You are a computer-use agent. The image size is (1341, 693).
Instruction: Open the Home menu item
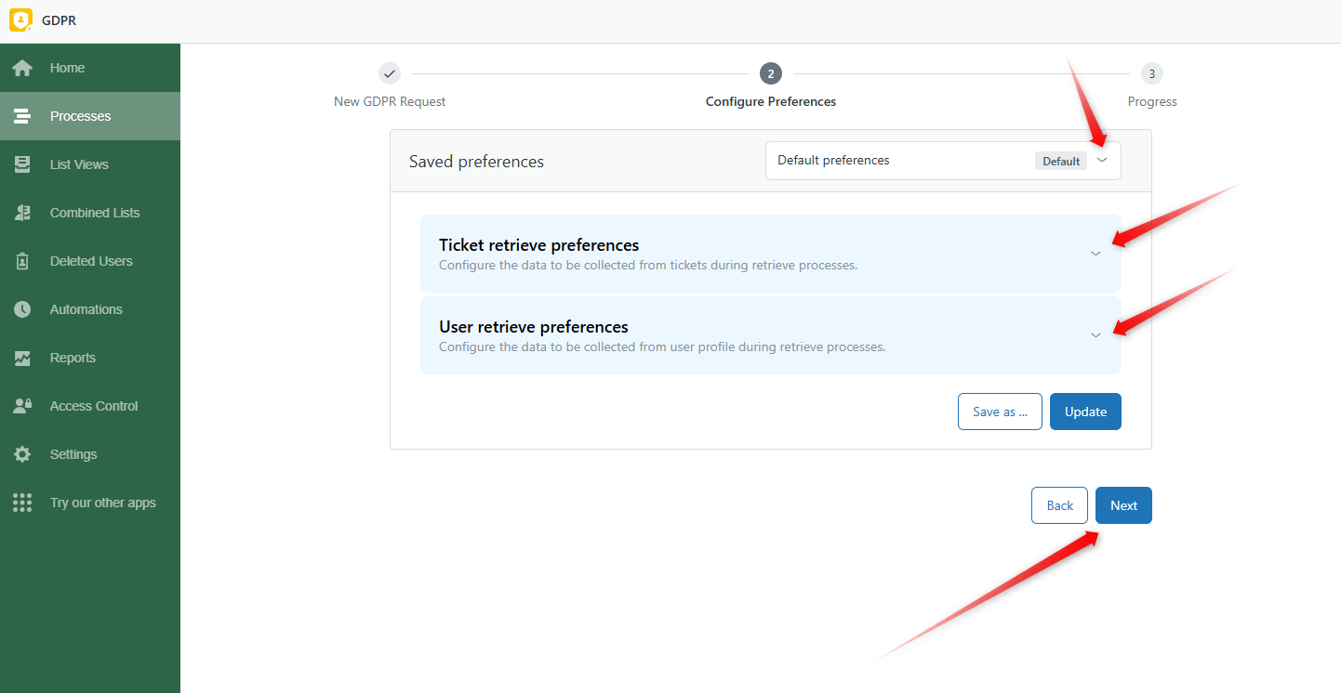pyautogui.click(x=90, y=68)
